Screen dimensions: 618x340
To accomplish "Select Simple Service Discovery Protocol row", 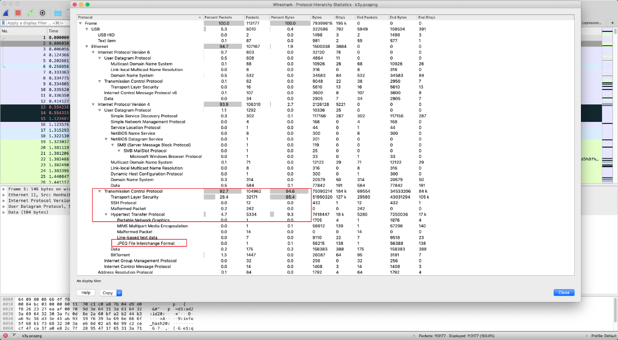I will click(x=325, y=116).
